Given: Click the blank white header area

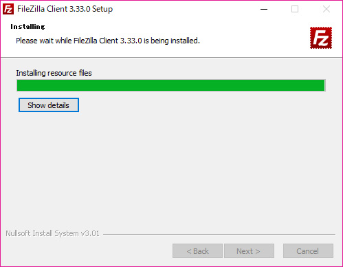Looking at the screenshot, I should point(252,36).
